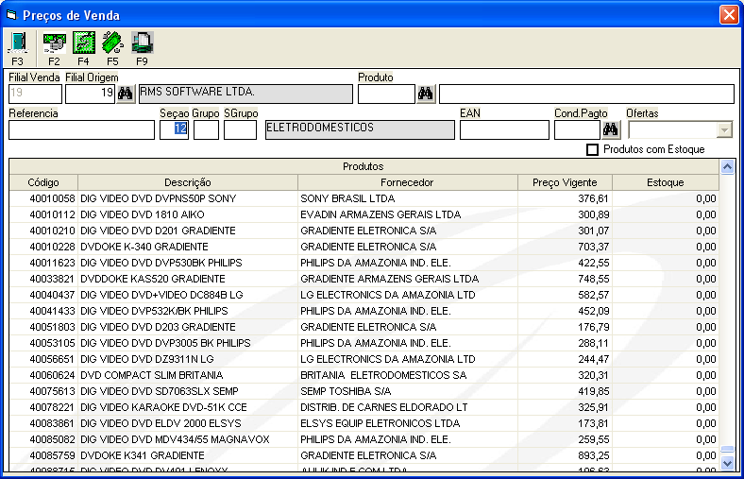Select row DVDOKE K341 GRADIENTE
The width and height of the screenshot is (744, 479).
[364, 455]
